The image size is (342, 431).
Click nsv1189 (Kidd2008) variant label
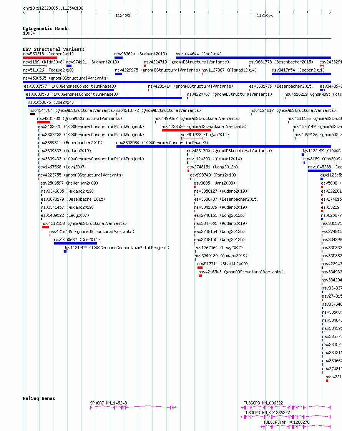click(x=44, y=62)
